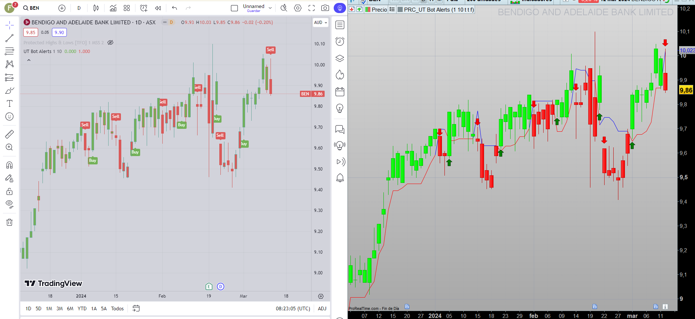
Task: Click the 9.85 sell price button
Action: [31, 32]
